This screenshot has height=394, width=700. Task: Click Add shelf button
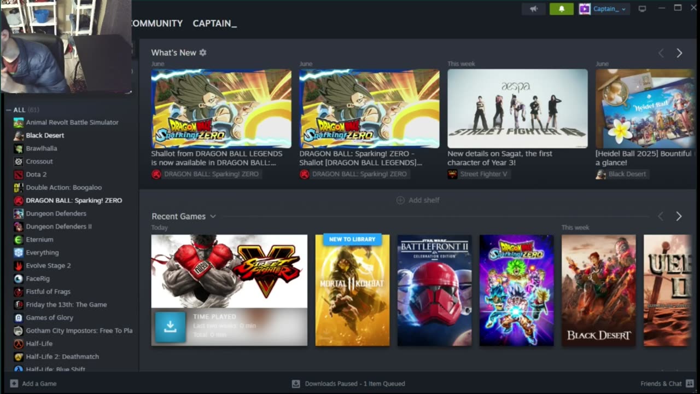tap(418, 200)
